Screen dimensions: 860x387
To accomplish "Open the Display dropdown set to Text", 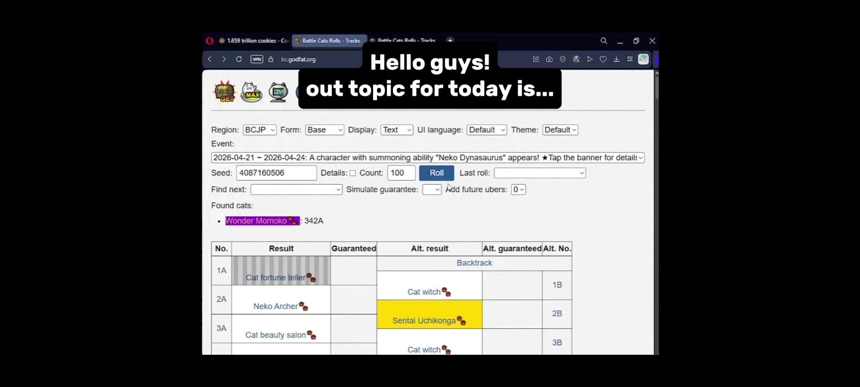I will click(x=397, y=130).
